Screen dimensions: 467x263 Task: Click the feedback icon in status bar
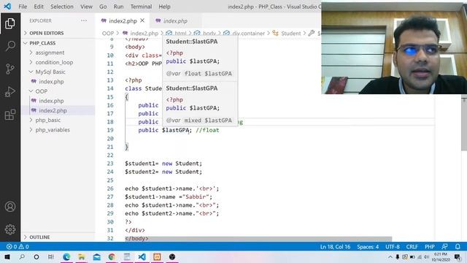[444, 247]
